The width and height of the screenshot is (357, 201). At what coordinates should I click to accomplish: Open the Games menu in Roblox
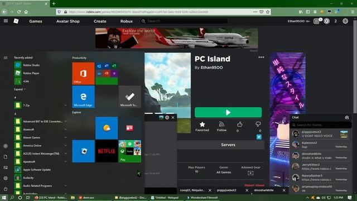pyautogui.click(x=36, y=21)
